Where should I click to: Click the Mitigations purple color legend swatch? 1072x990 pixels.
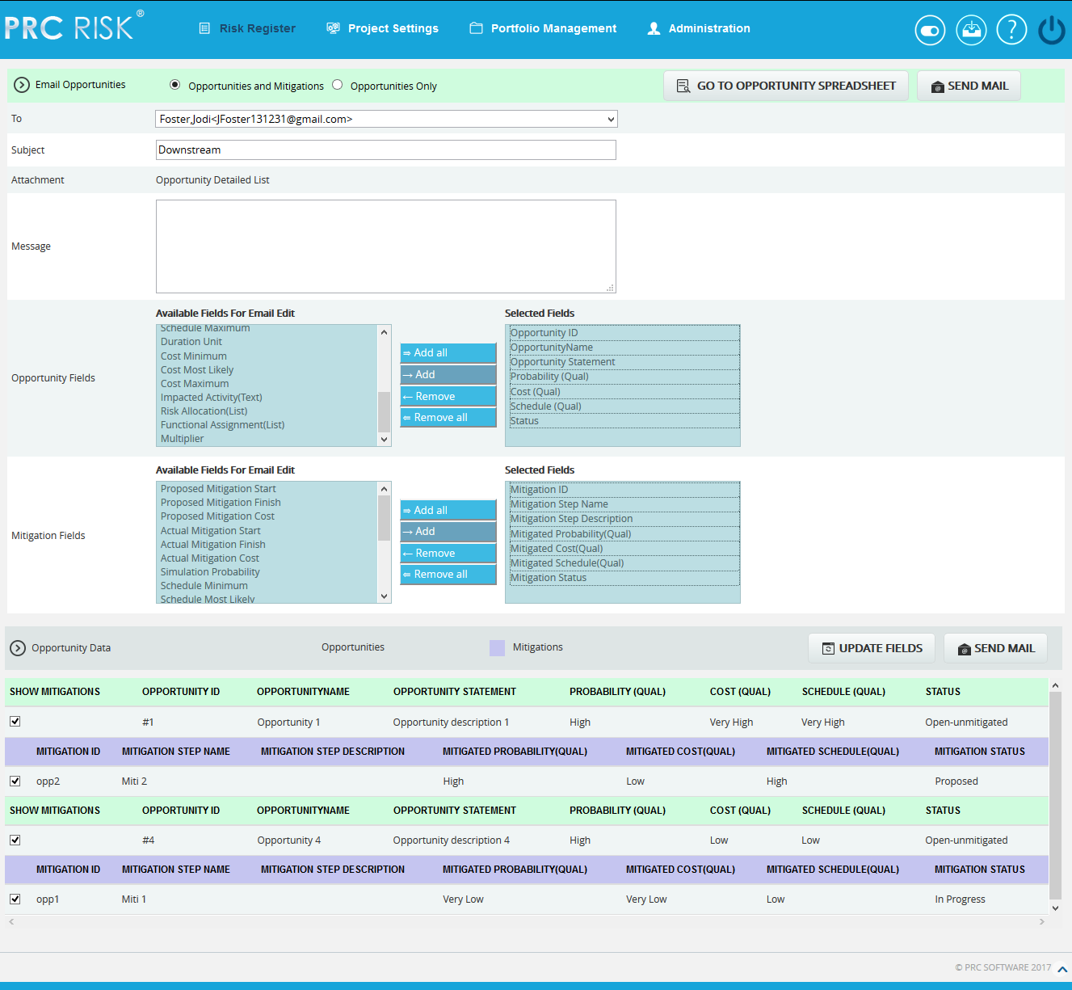[x=497, y=647]
